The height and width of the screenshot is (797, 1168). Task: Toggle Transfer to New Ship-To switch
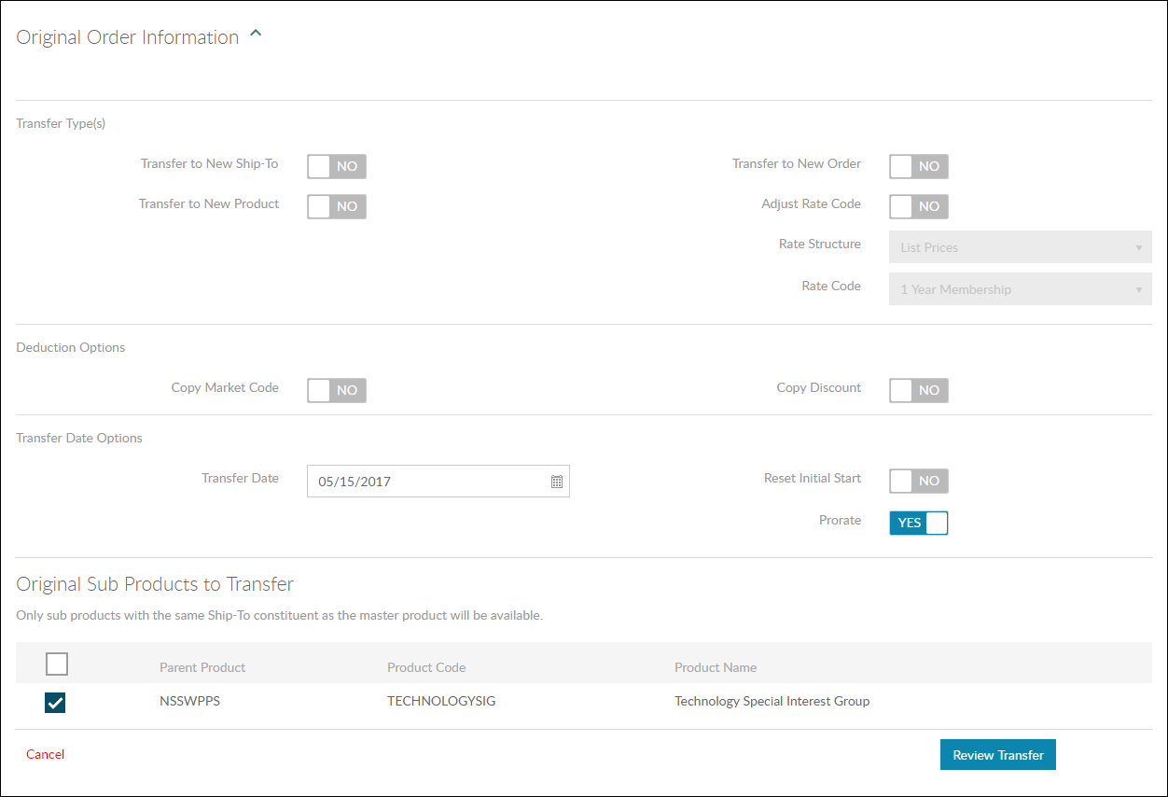pos(337,166)
